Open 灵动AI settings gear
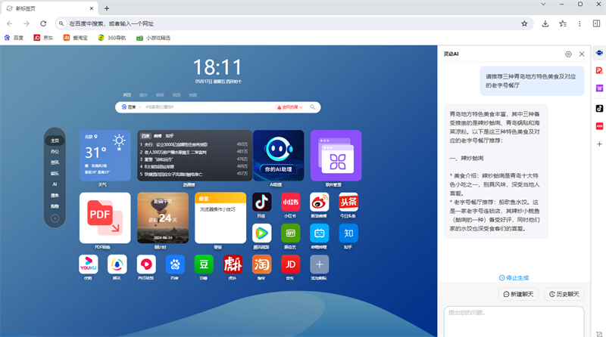 [x=568, y=54]
